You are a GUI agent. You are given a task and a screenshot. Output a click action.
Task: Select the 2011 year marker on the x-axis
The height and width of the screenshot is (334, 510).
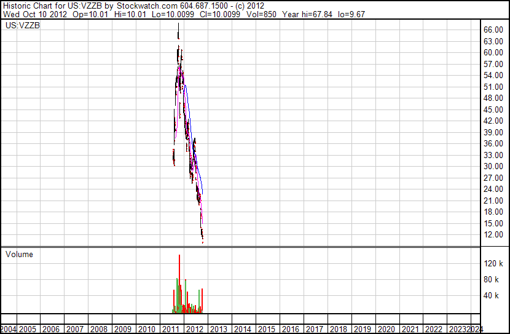coord(170,329)
